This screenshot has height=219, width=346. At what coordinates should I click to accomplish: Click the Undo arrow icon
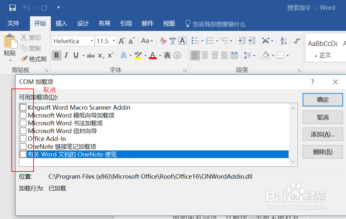click(27, 8)
